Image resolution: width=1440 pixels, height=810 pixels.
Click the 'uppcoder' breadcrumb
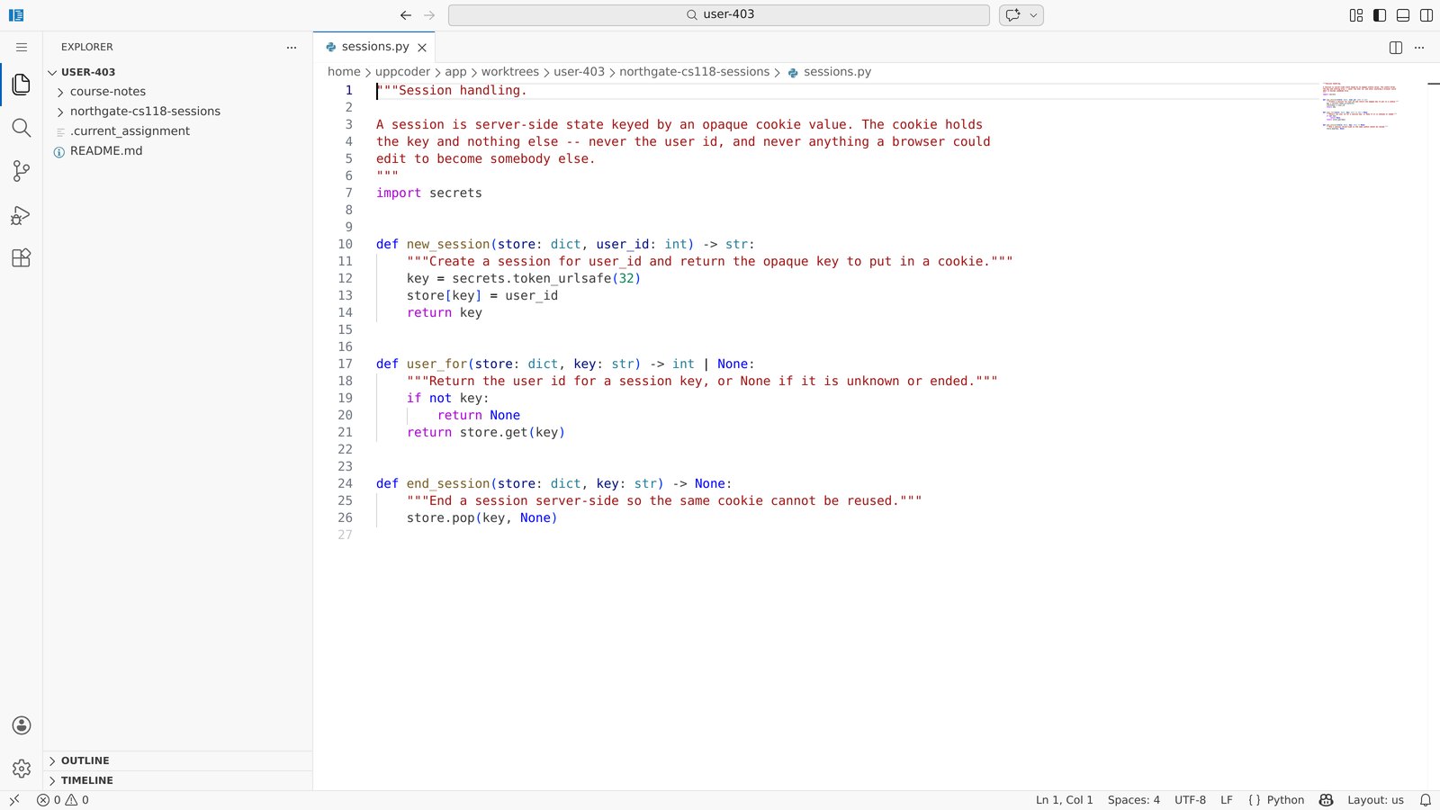pos(402,72)
